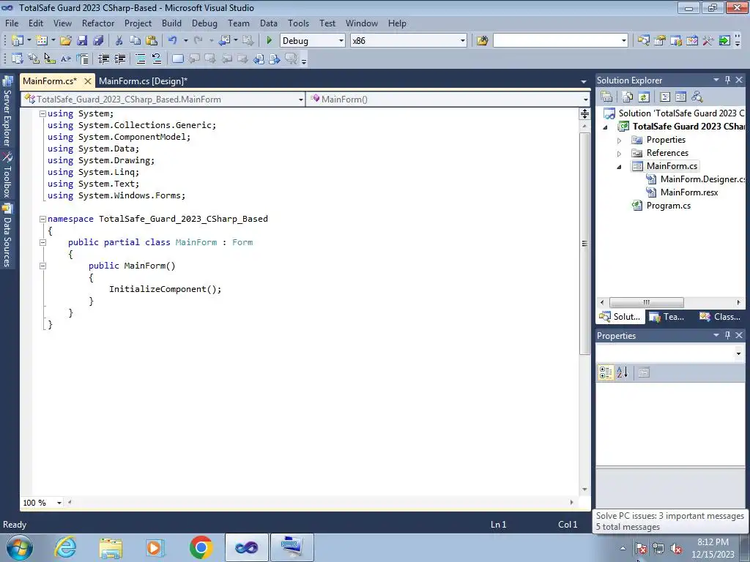The image size is (750, 562).
Task: Decrease line indent in text editor toolbar
Action: click(x=104, y=59)
